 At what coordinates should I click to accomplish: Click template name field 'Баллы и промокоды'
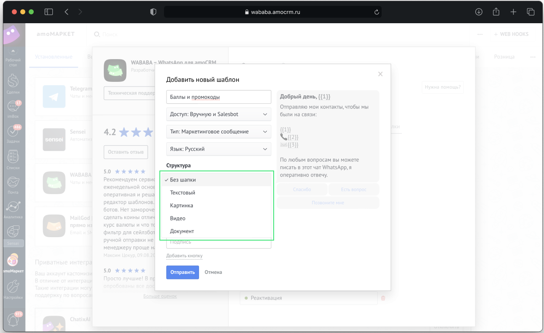(x=218, y=97)
